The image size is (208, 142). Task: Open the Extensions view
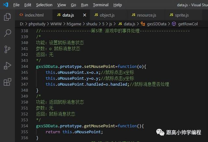(x=7, y=82)
